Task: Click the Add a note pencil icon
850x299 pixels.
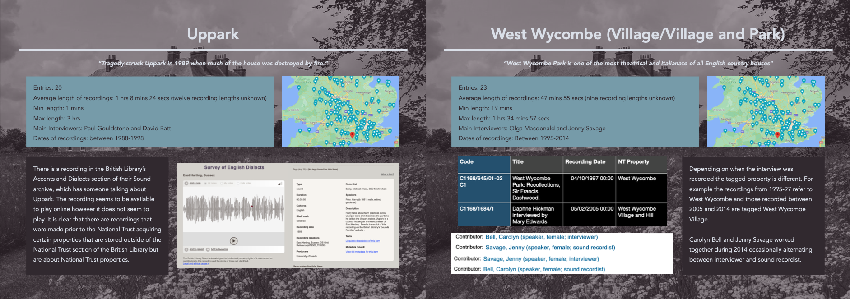Action: click(186, 183)
